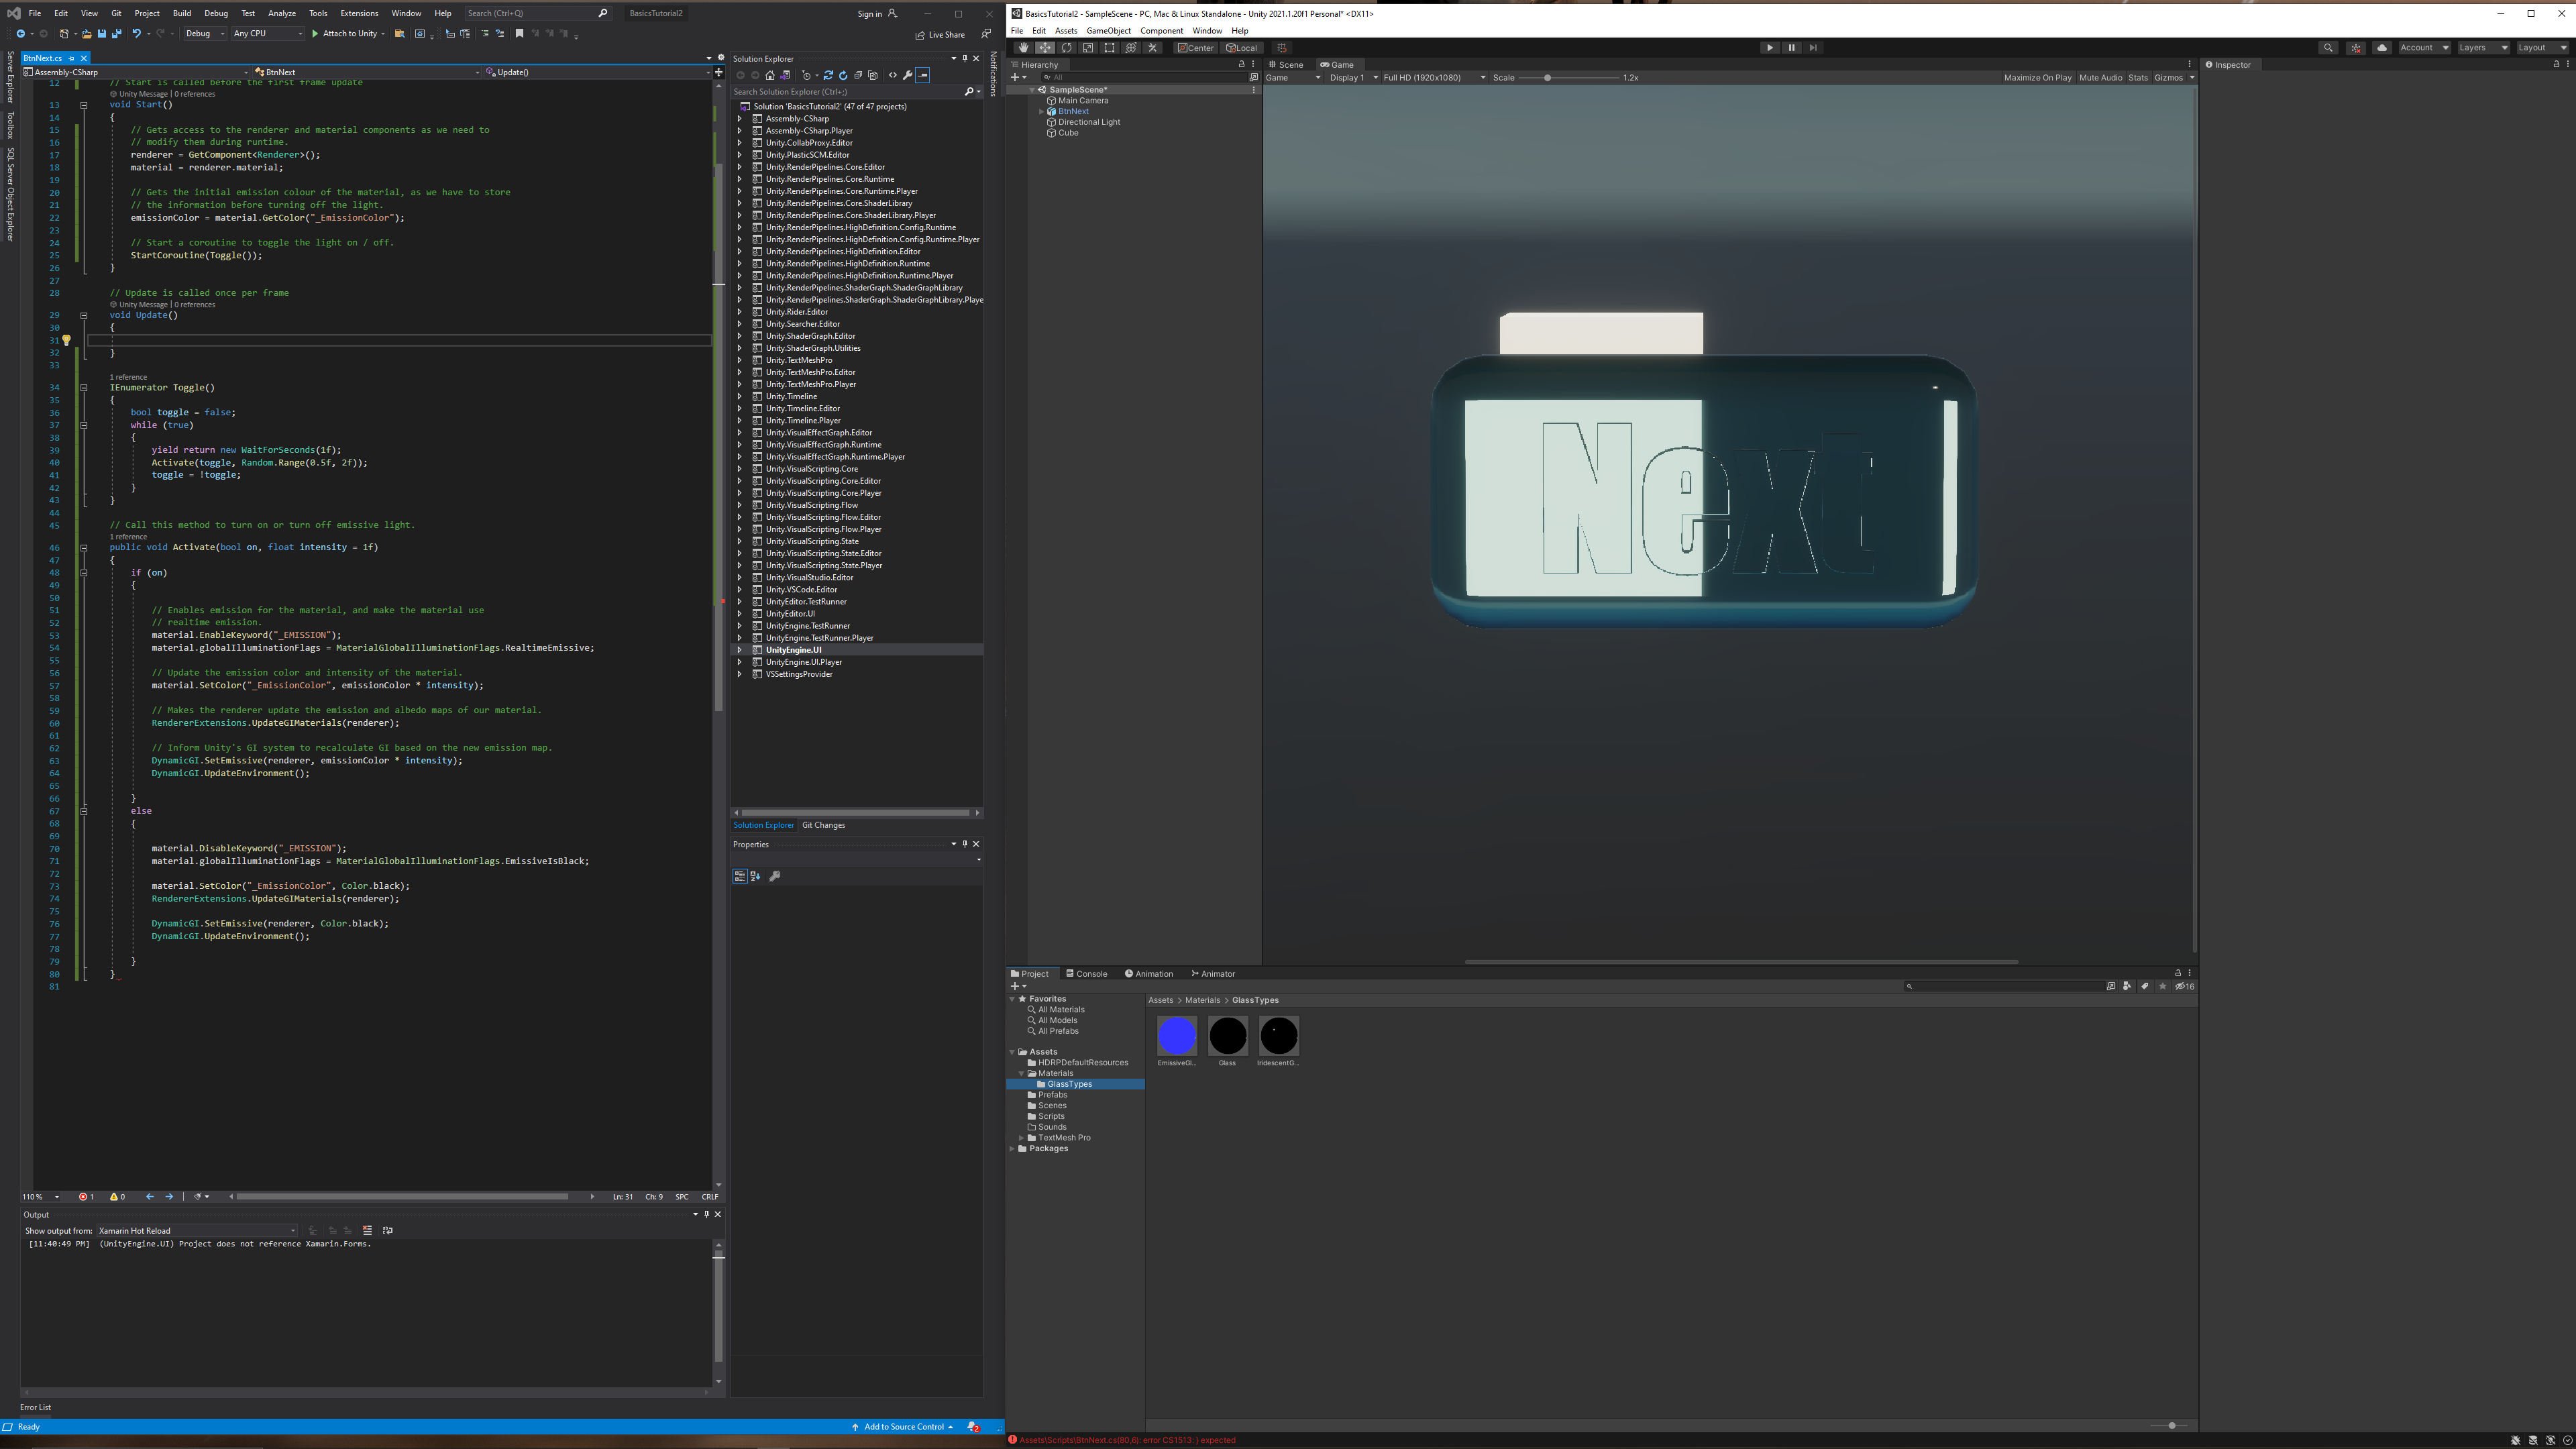Select the Unity Rotate tool
Viewport: 2576px width, 1449px height.
point(1067,48)
